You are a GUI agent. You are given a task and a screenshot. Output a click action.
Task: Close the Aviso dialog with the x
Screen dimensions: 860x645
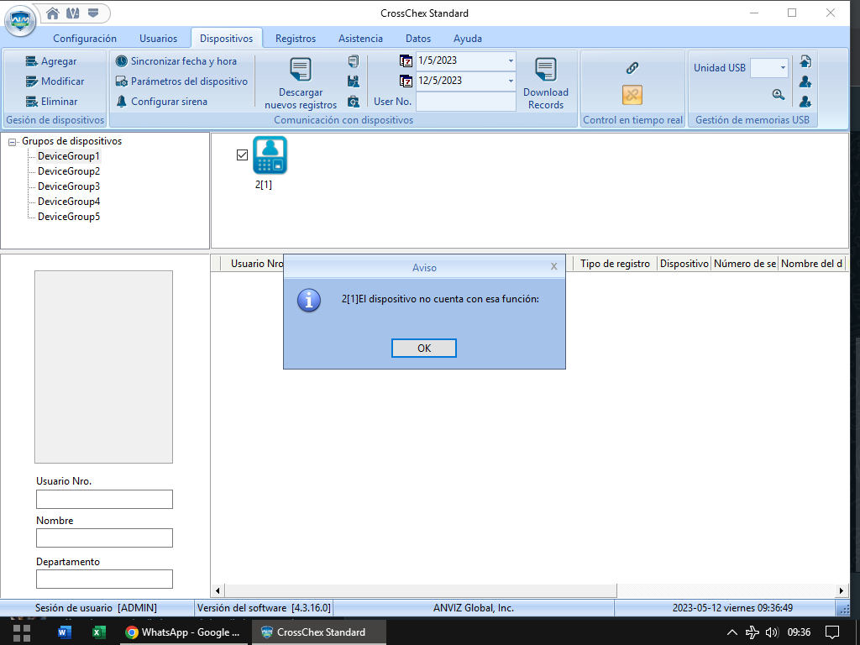click(554, 266)
